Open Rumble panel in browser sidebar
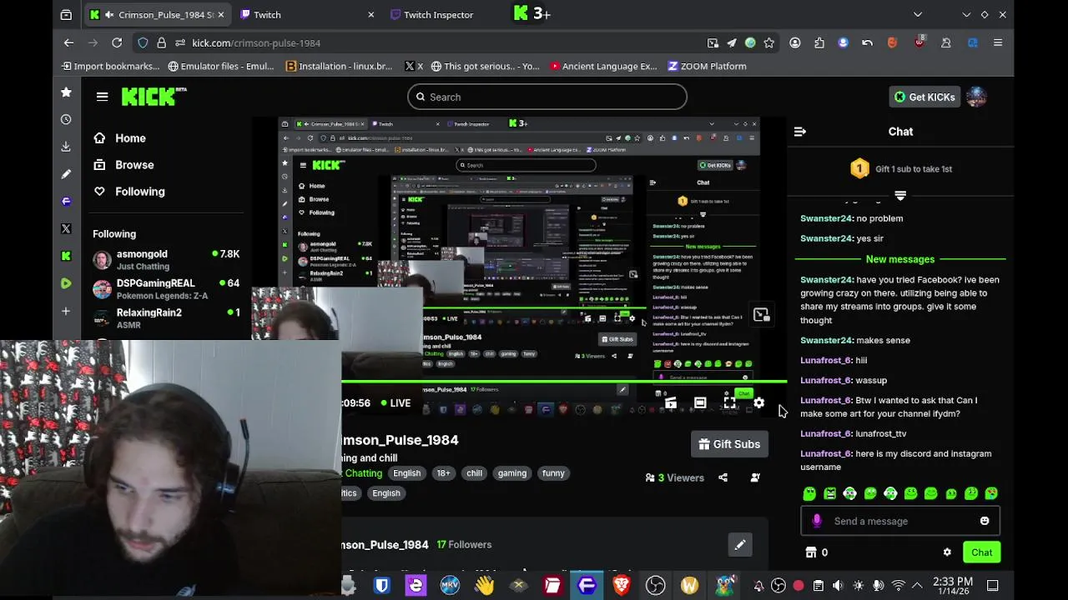 [x=66, y=283]
